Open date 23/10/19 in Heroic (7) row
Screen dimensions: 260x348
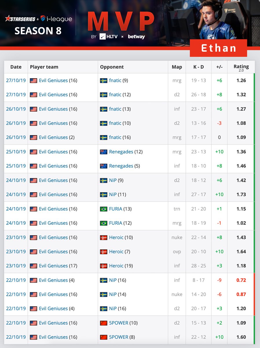16,251
